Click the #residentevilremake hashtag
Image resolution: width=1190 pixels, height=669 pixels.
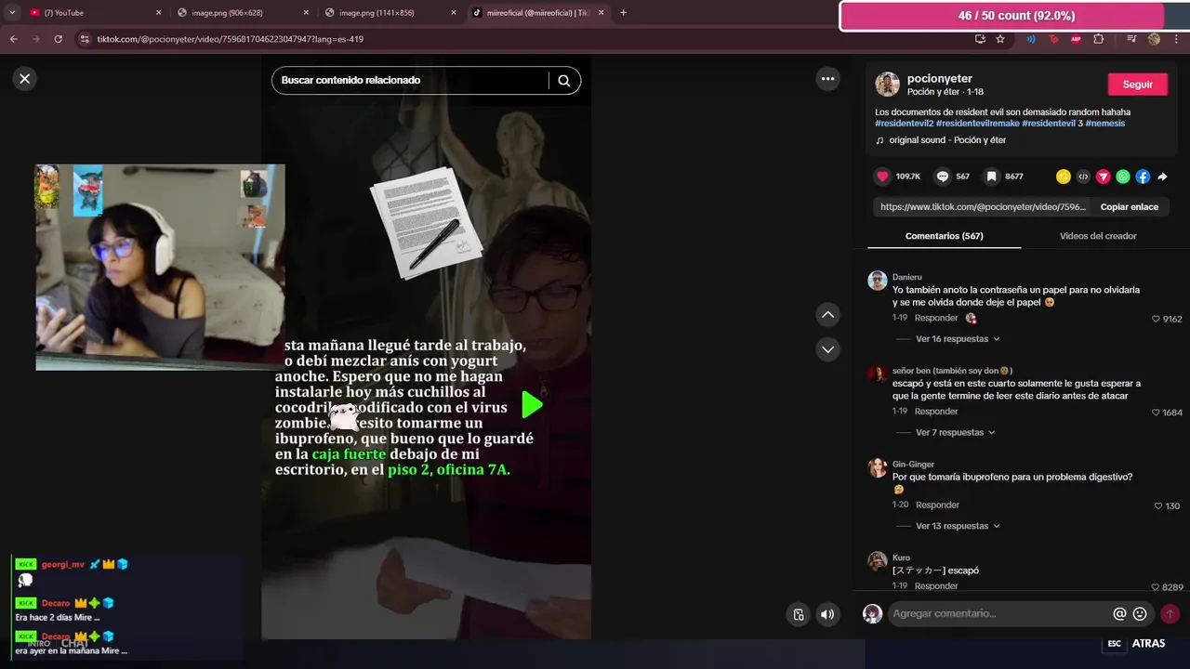coord(977,124)
